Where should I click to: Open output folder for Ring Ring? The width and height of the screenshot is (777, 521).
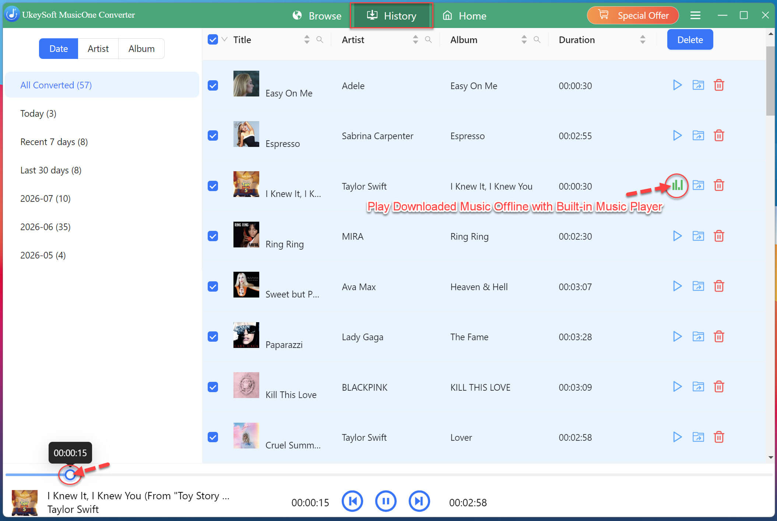[x=698, y=236]
